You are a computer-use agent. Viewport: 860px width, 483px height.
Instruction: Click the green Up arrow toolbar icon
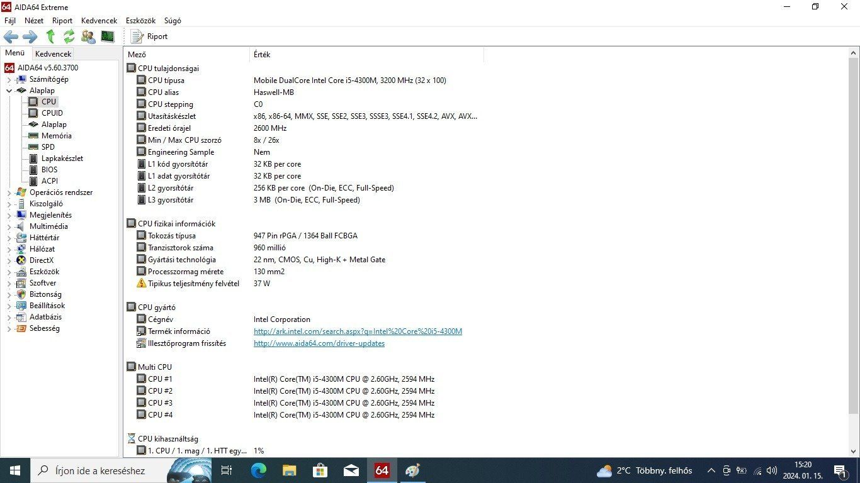pyautogui.click(x=50, y=36)
